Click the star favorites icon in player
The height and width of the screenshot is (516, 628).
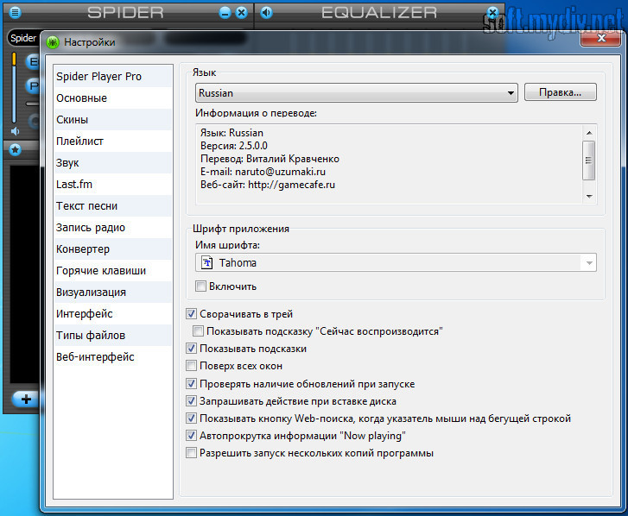pos(16,149)
